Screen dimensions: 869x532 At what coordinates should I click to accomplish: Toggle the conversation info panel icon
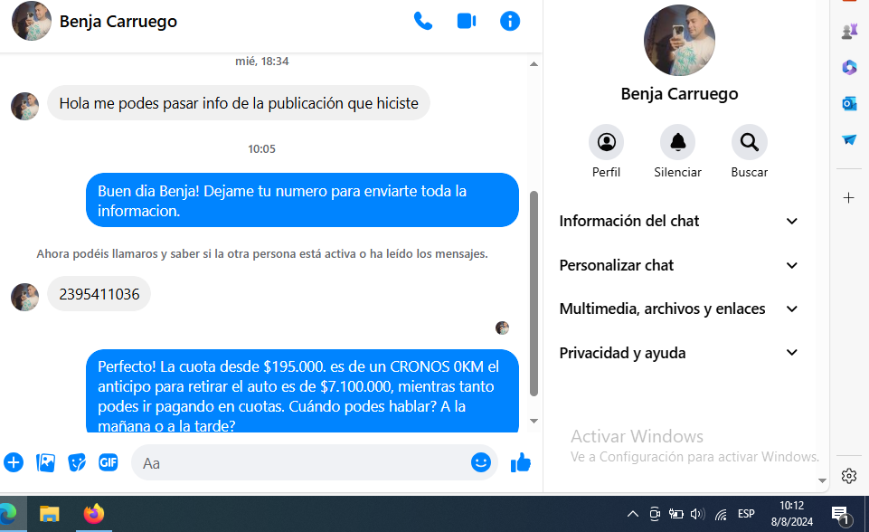(x=510, y=21)
